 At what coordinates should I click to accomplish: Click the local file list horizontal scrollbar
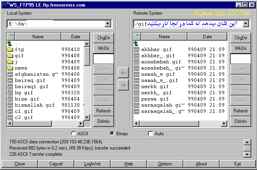[x=46, y=124]
